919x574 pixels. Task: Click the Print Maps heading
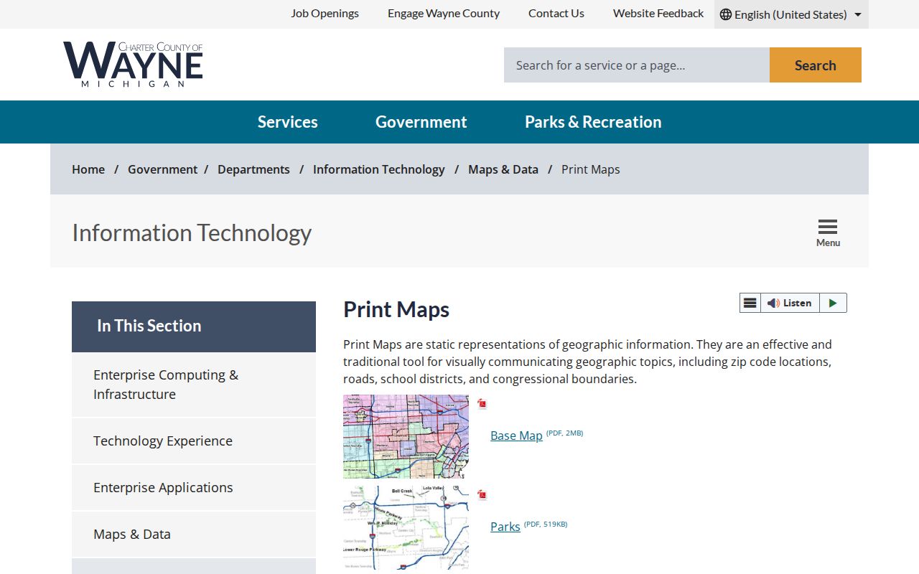click(x=396, y=309)
